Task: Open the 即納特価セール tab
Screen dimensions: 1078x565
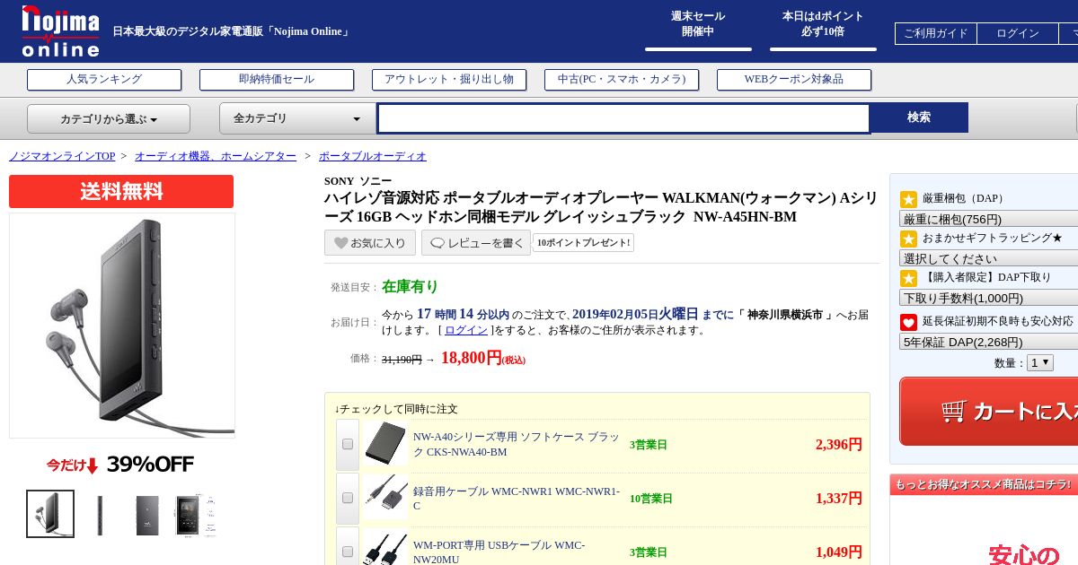Action: [x=277, y=80]
